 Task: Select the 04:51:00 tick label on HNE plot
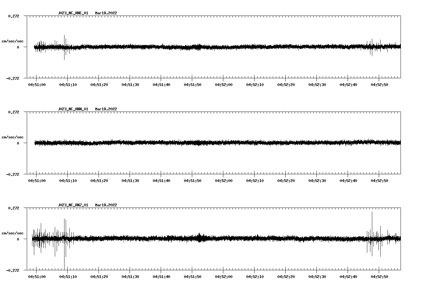pos(37,85)
